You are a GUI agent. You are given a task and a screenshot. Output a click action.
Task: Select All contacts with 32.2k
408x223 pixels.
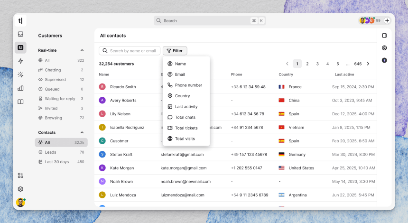point(61,143)
